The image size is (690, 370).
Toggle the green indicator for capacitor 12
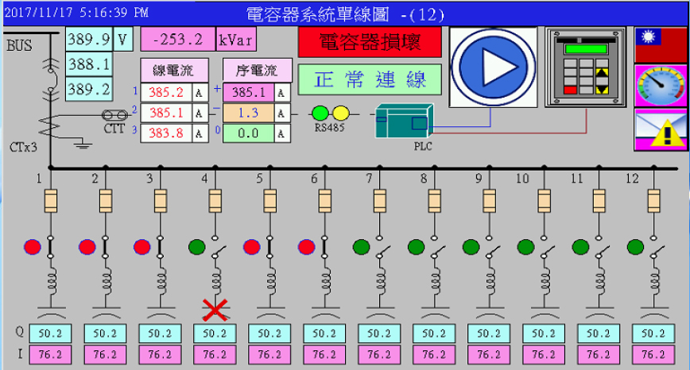[x=636, y=247]
